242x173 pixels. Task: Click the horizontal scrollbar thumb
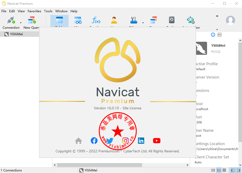tap(100, 165)
